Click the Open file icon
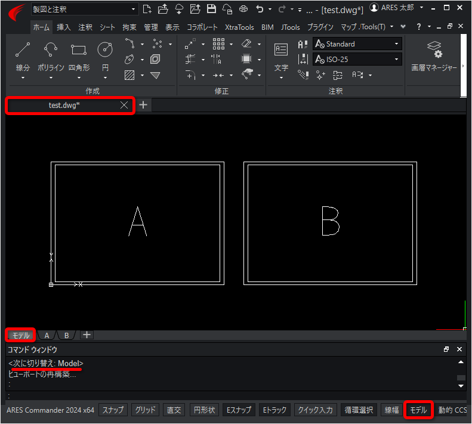 pyautogui.click(x=163, y=10)
